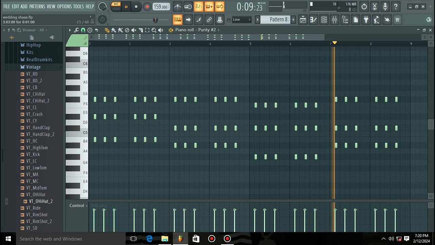Switch to PAT mode
435x245 pixels.
click(116, 4)
